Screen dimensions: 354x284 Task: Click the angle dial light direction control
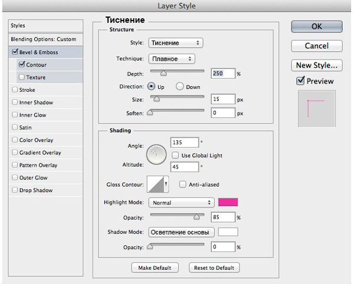pos(156,154)
